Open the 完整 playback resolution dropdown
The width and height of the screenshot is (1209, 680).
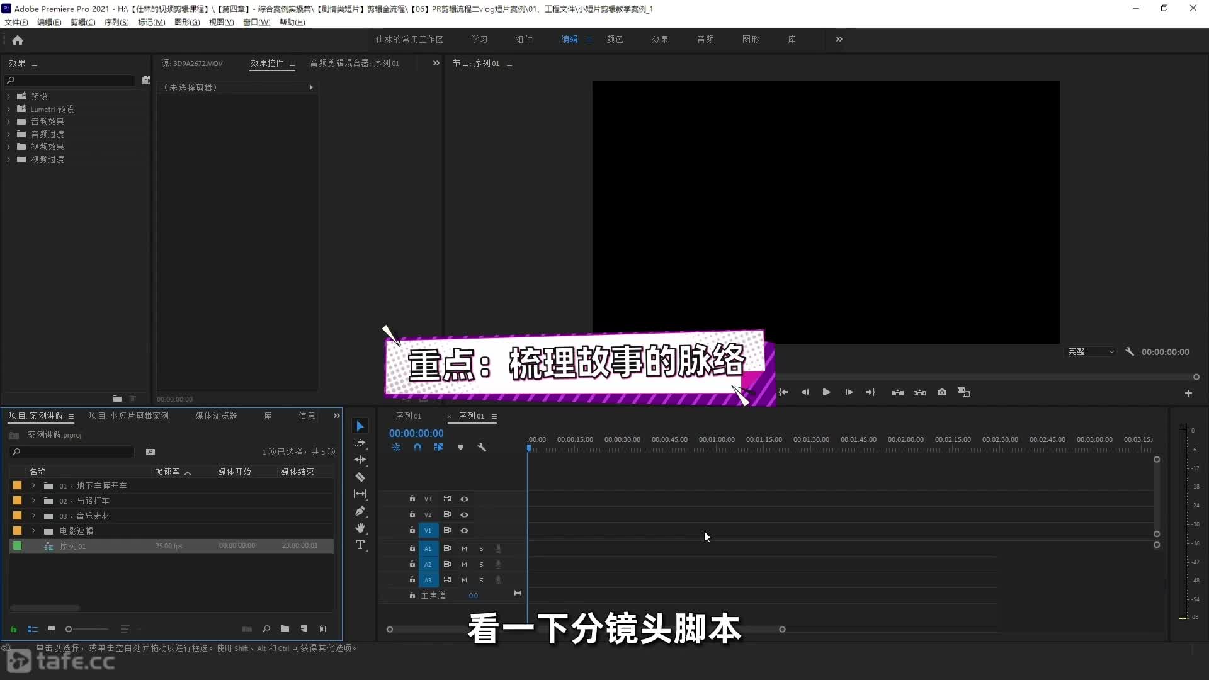tap(1091, 352)
